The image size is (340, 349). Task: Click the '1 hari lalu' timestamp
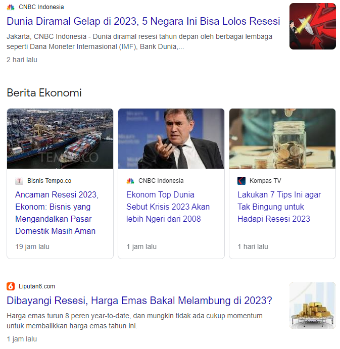[x=253, y=247]
